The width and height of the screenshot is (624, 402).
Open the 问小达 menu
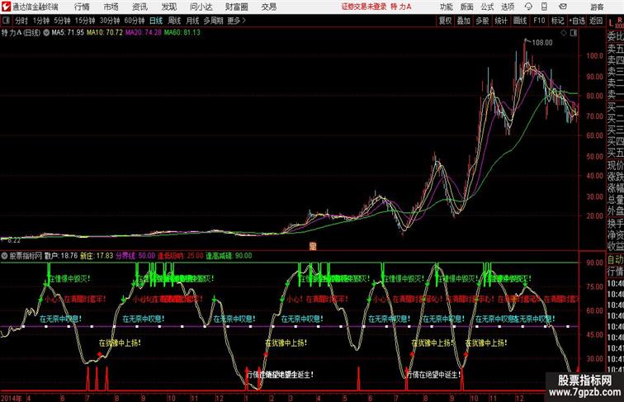(201, 7)
